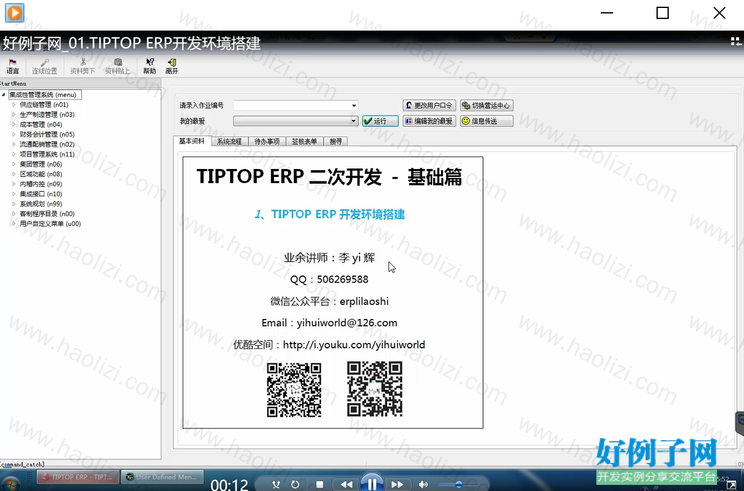Viewport: 744px width, 491px height.
Task: Click 更改用户口令 change password button
Action: pyautogui.click(x=430, y=105)
